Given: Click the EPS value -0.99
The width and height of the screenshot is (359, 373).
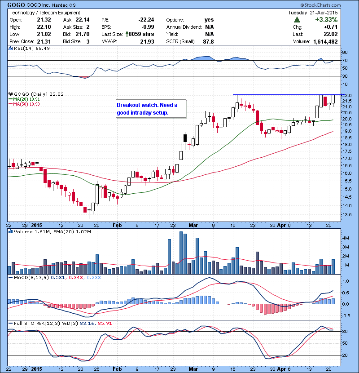Looking at the screenshot, I should pyautogui.click(x=148, y=27).
